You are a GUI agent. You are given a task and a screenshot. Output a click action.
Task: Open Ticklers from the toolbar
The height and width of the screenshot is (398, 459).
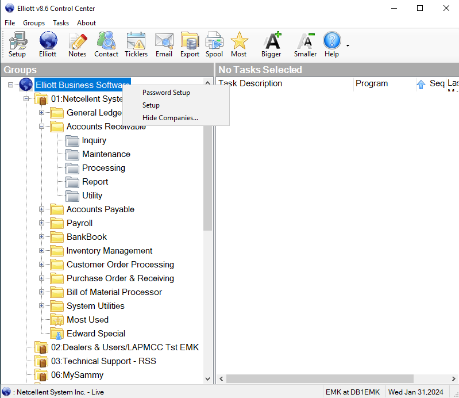[x=136, y=44]
